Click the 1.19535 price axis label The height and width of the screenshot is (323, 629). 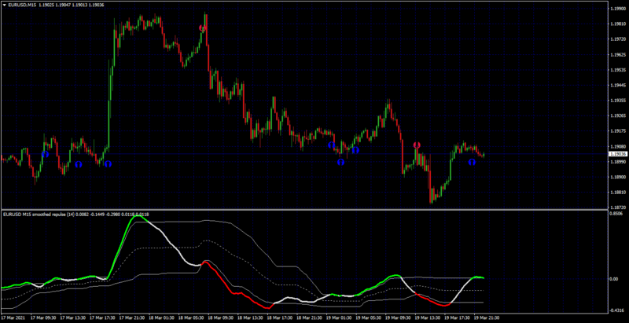tap(617, 70)
